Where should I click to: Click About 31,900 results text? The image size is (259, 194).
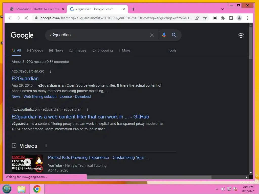click(40, 62)
